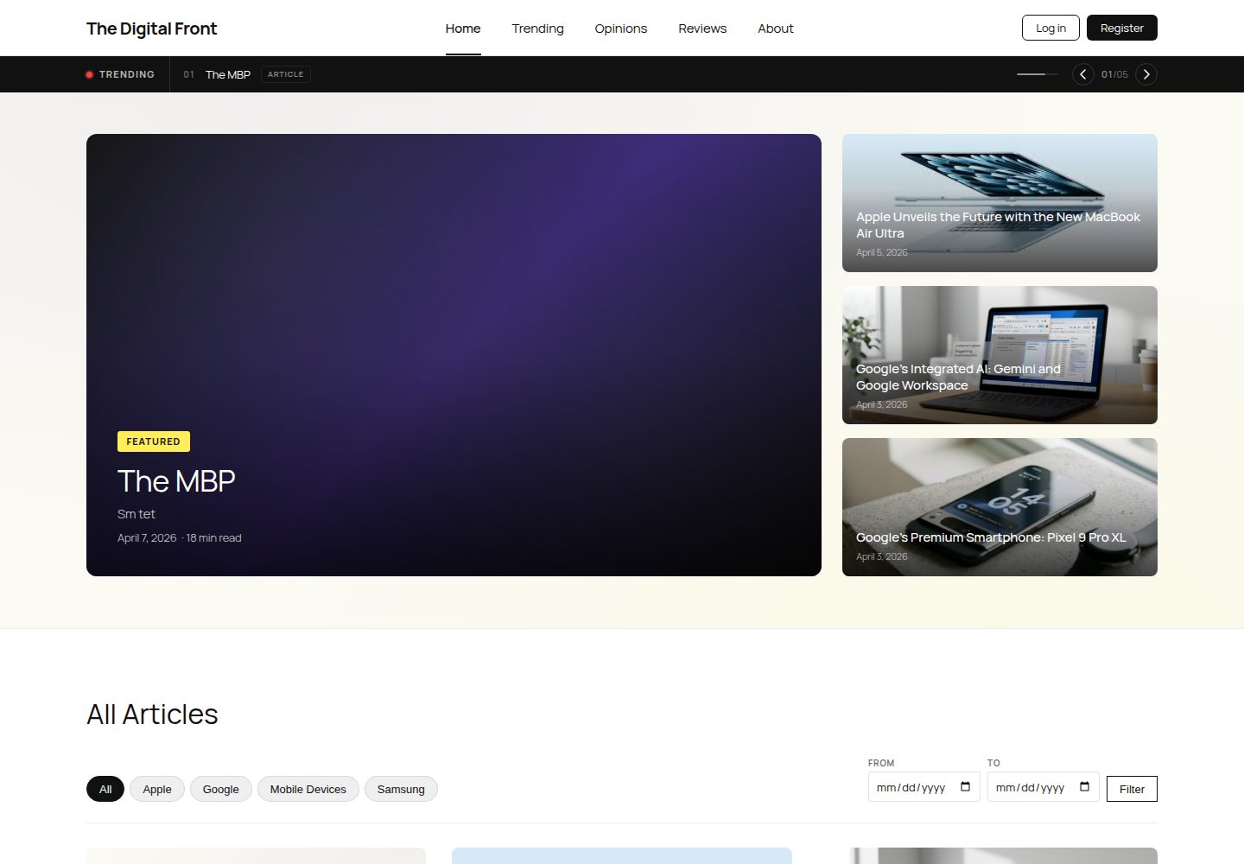Click the "Sm tet" subtitle text
Viewport: 1244px width, 864px height.
coord(136,514)
